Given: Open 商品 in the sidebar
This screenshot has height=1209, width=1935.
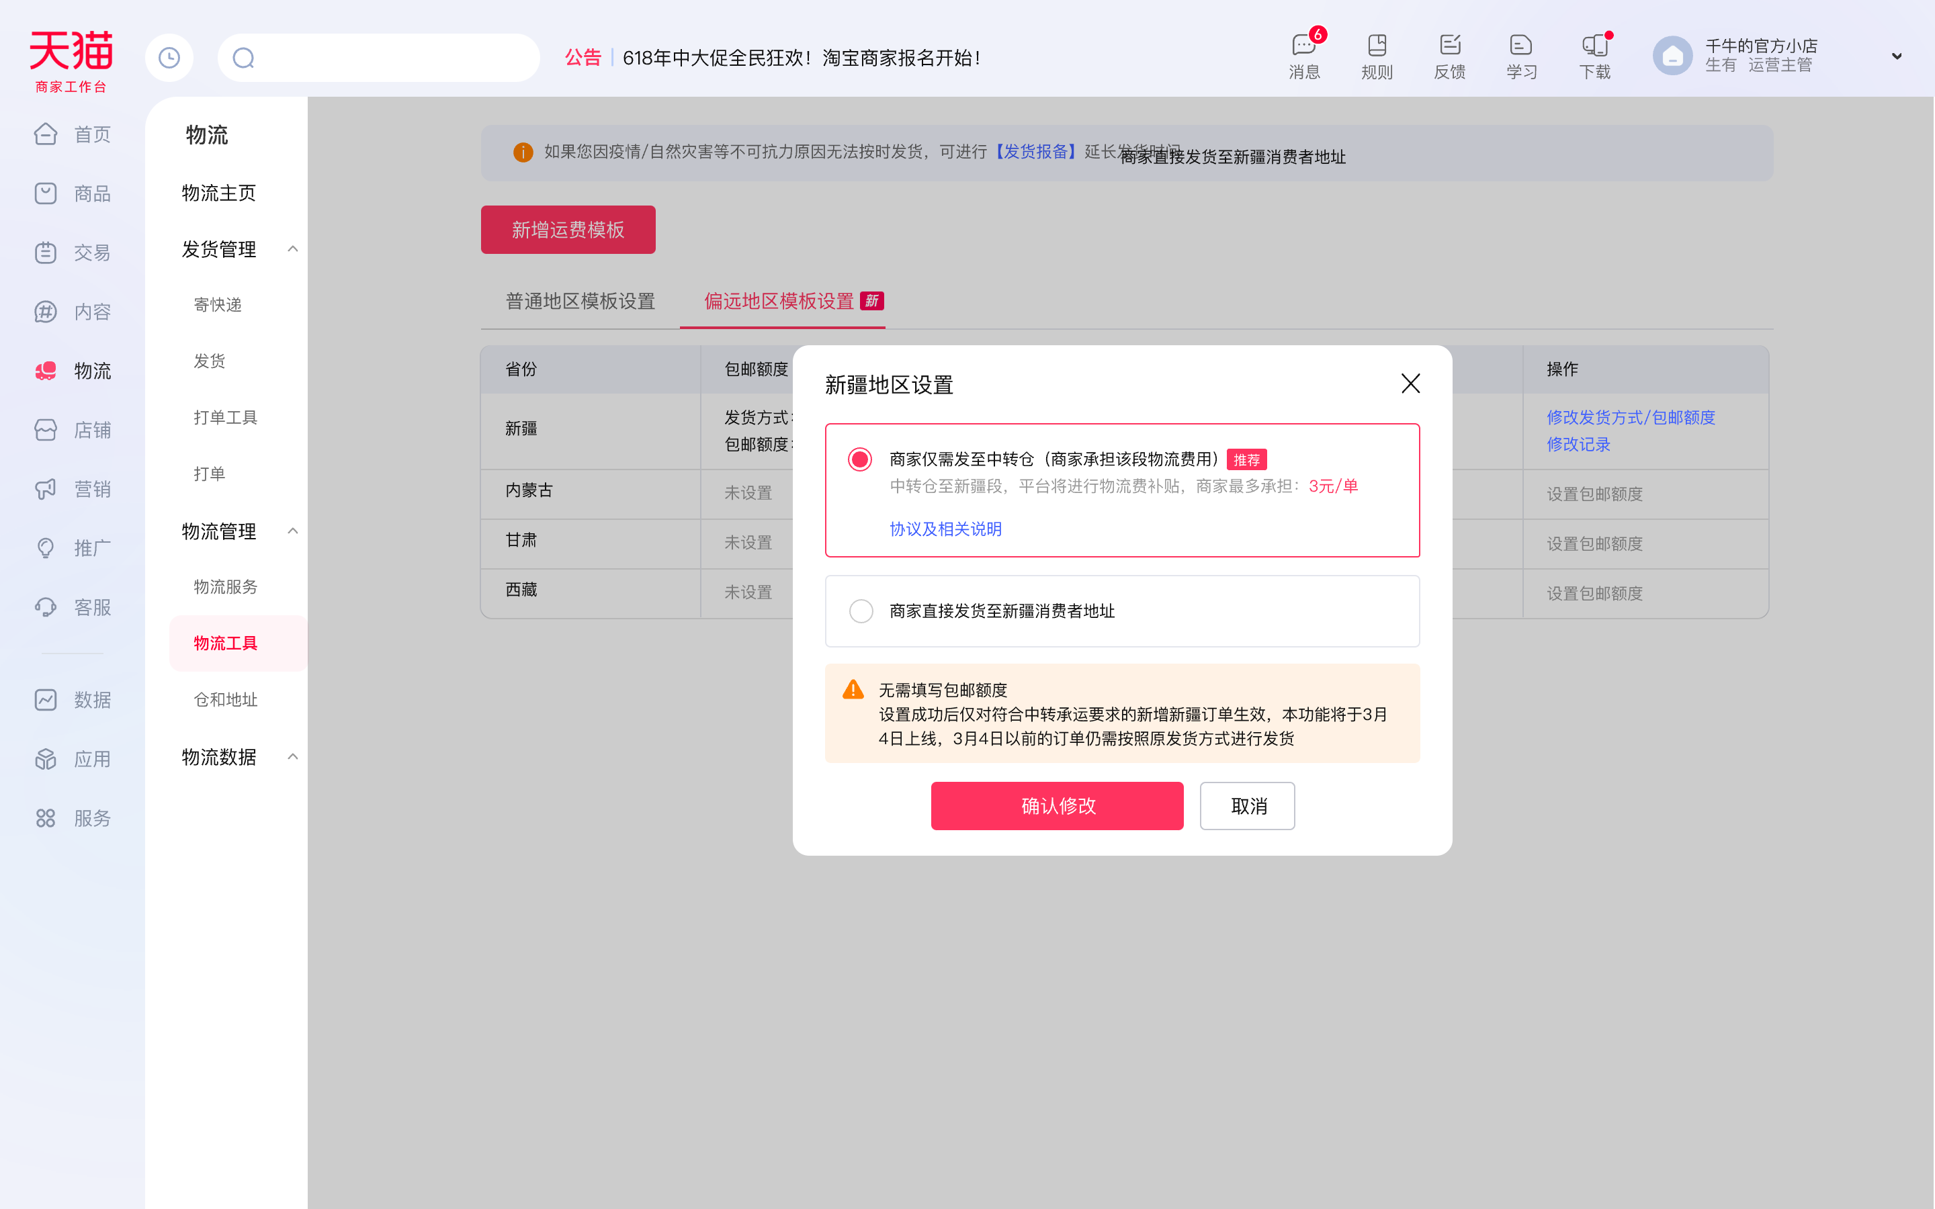Looking at the screenshot, I should point(72,193).
